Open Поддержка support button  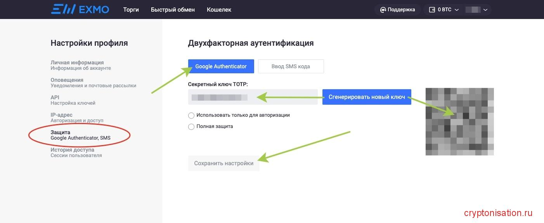398,10
